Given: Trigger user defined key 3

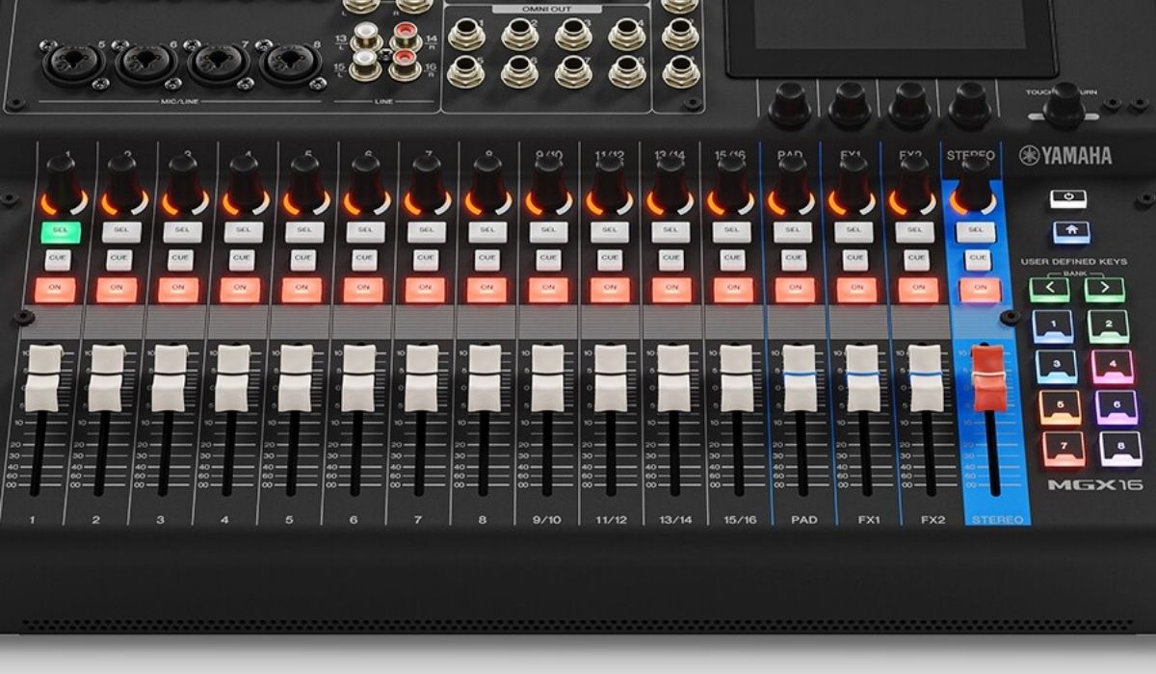Looking at the screenshot, I should (1057, 367).
